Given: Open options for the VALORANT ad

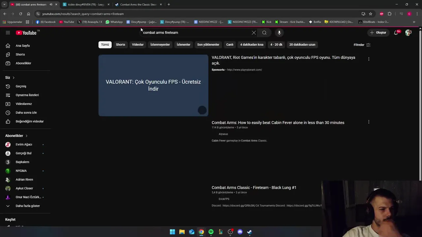Looking at the screenshot, I should [369, 59].
